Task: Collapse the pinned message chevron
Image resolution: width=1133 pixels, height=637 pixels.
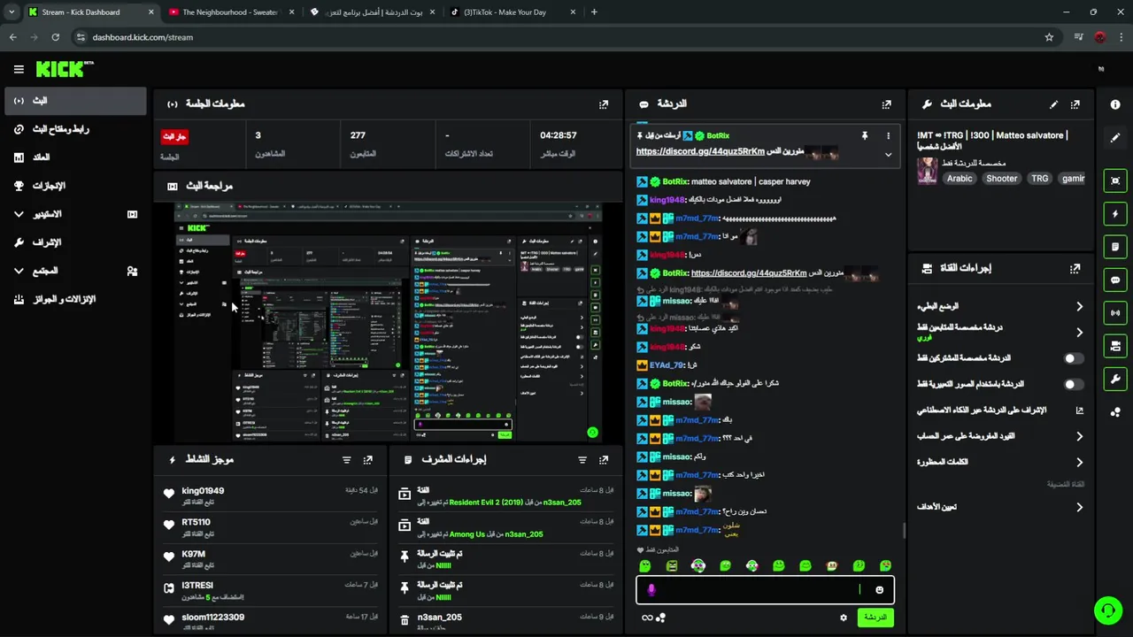Action: (x=888, y=154)
